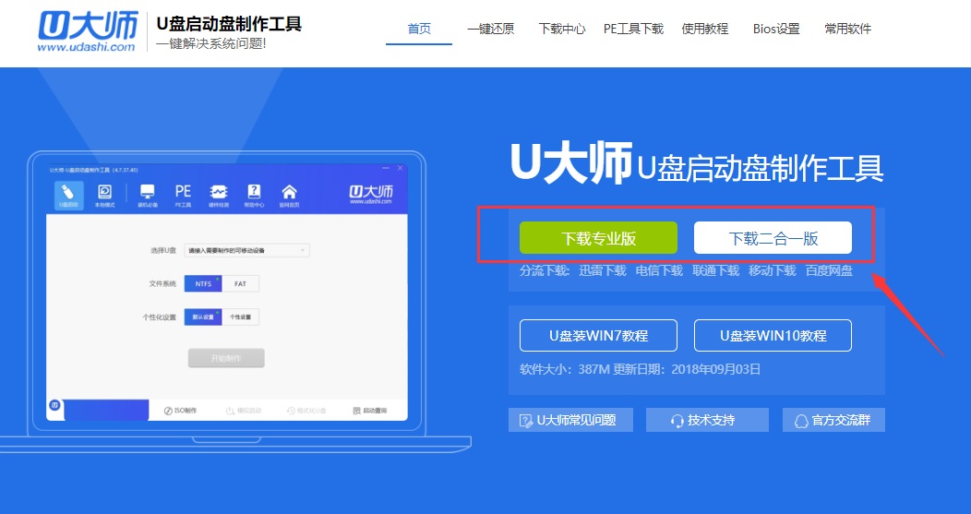Open the 下载中心 navigation item

[x=562, y=29]
